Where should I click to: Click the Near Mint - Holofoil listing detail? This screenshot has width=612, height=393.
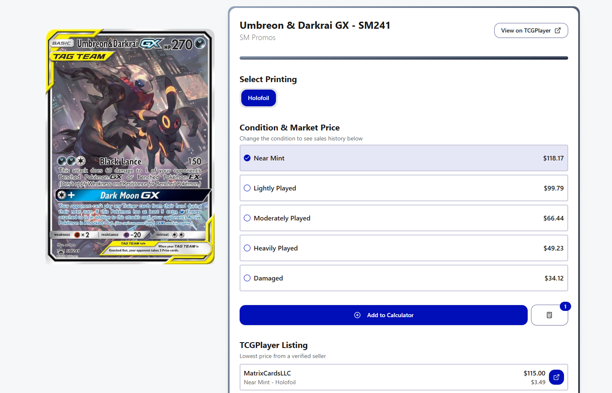tap(270, 382)
